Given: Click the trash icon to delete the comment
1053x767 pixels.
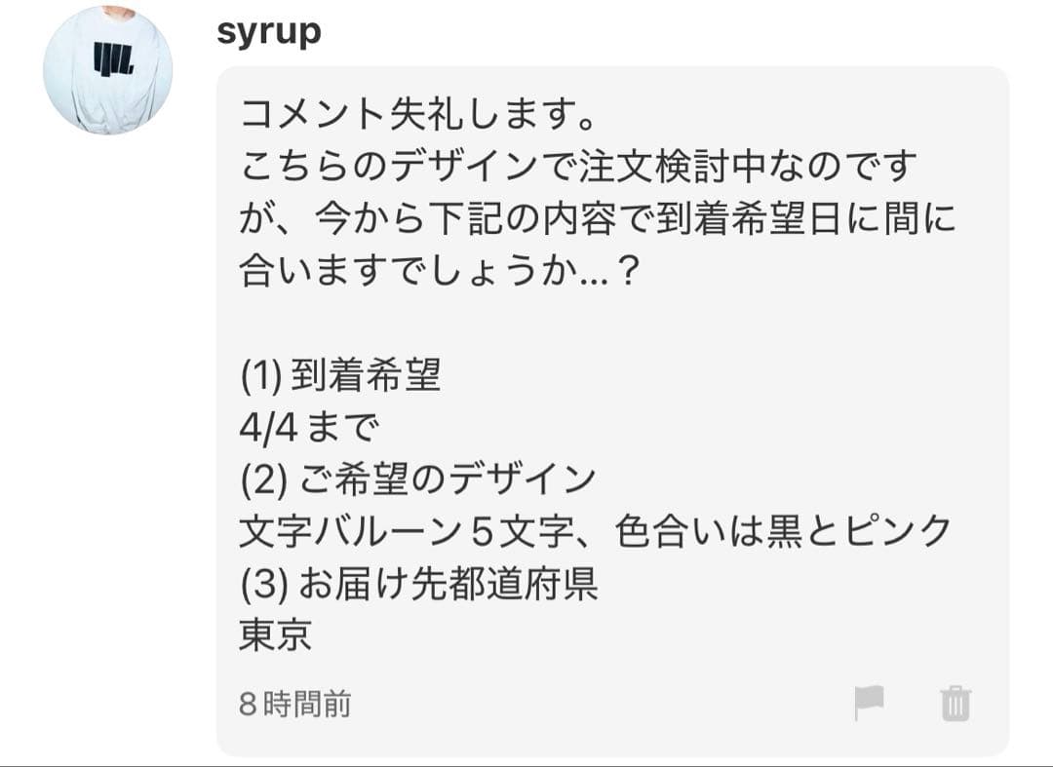Looking at the screenshot, I should [958, 700].
